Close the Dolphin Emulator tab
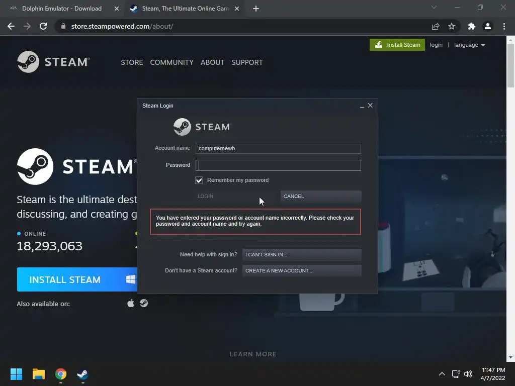Screen dimensions: 515x386 [117, 9]
